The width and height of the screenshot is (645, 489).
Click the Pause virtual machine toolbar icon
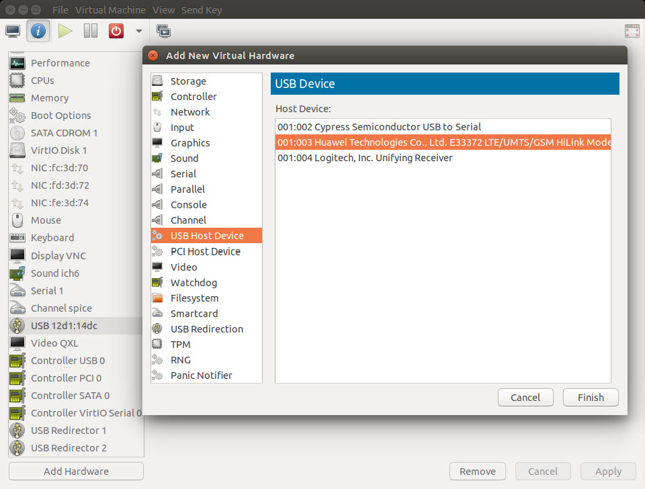pyautogui.click(x=91, y=31)
